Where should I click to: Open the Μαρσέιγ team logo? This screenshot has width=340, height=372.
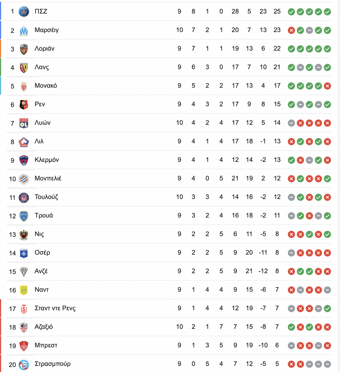tap(24, 30)
